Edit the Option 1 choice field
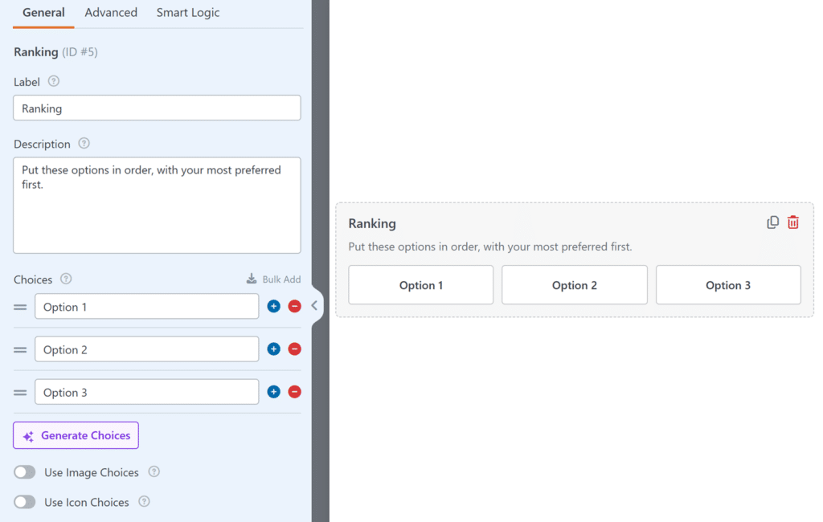Screen dimensions: 823x522 pos(147,307)
